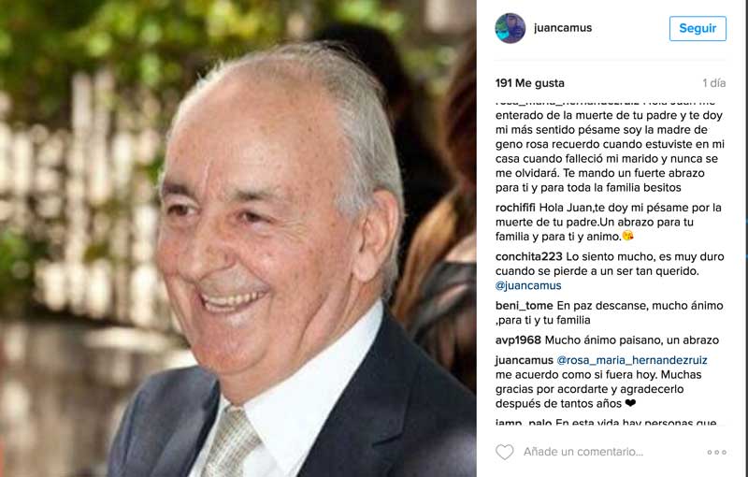This screenshot has width=748, height=477.
Task: Open rochififi commenter profile
Action: tap(516, 208)
